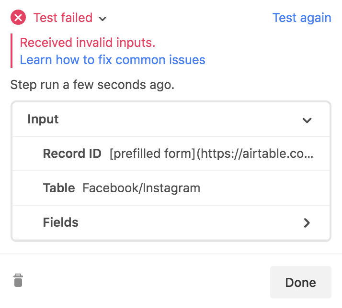This screenshot has height=308, width=342.
Task: Click the Test again link
Action: pyautogui.click(x=302, y=18)
